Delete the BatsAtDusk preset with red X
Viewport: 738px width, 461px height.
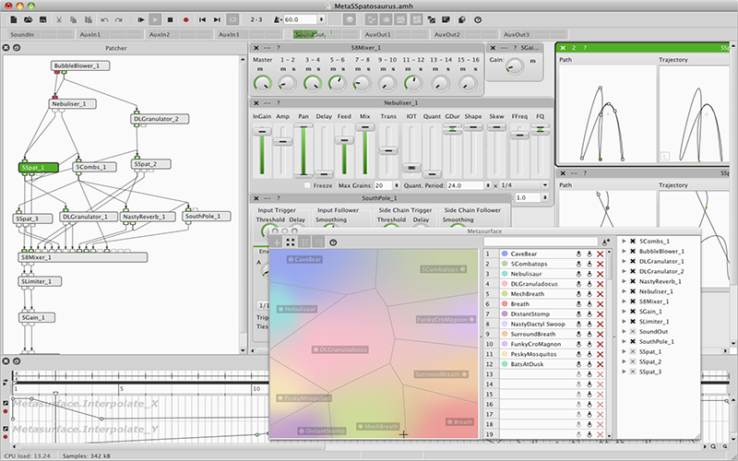[x=601, y=364]
